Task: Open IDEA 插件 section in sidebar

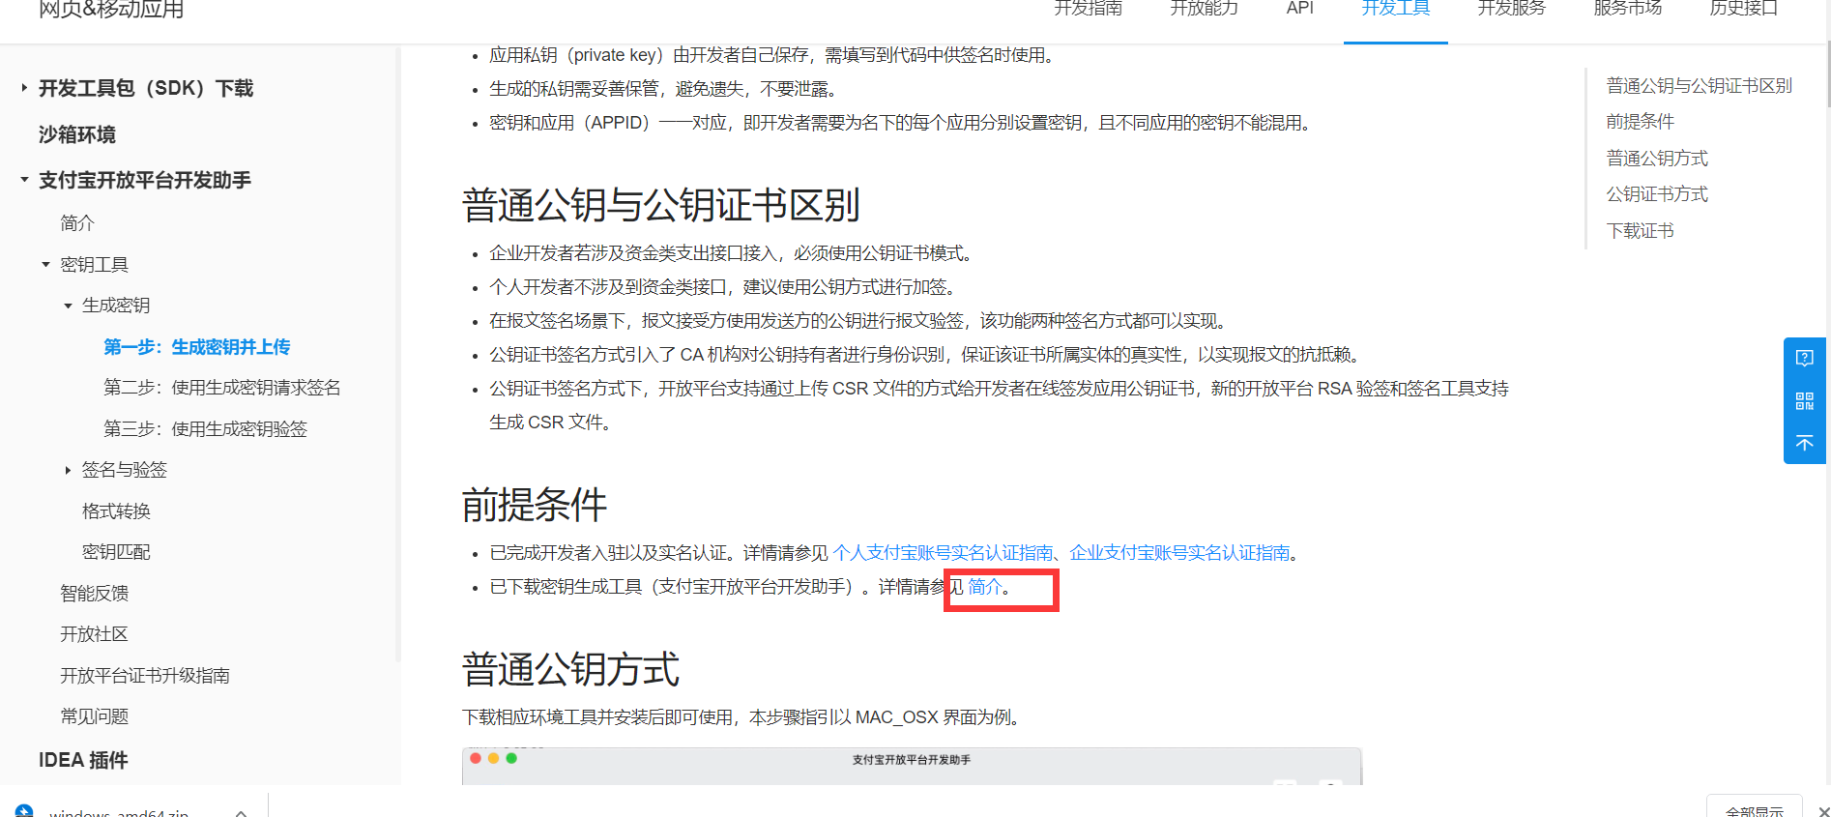Action: (83, 760)
